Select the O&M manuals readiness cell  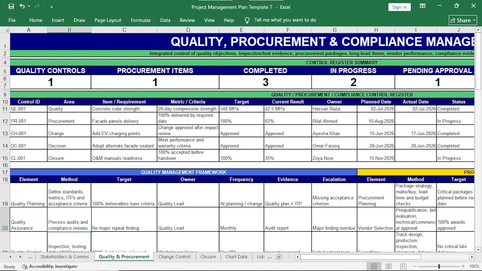click(x=124, y=155)
